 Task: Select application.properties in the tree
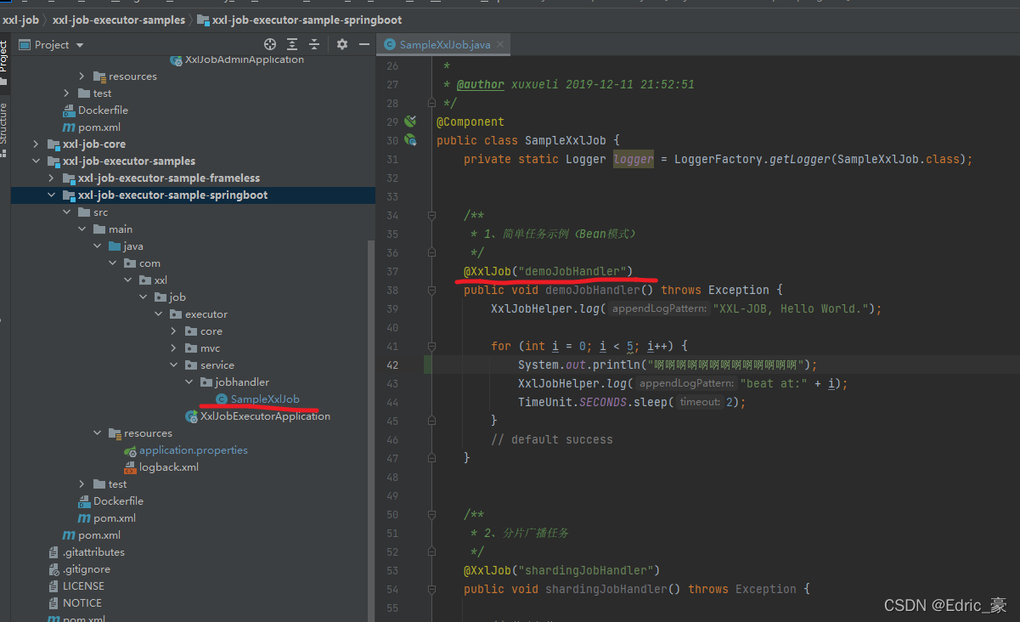(x=194, y=450)
